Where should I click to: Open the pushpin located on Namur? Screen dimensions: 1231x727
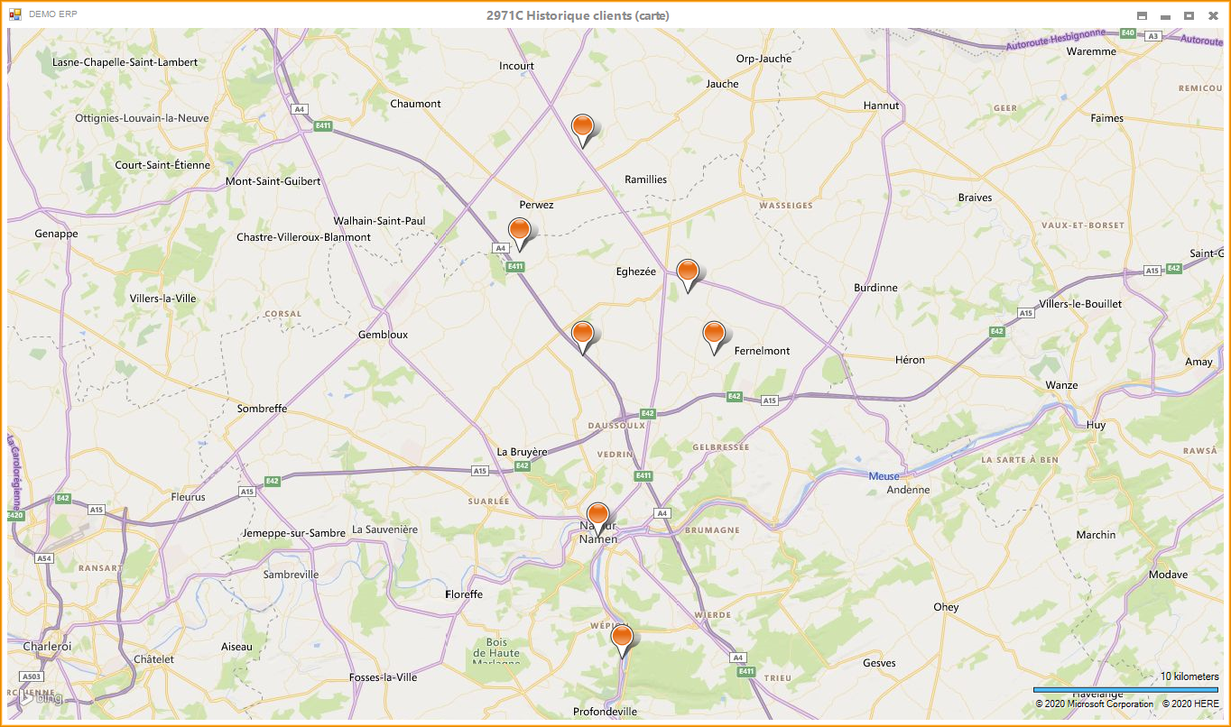(x=598, y=517)
